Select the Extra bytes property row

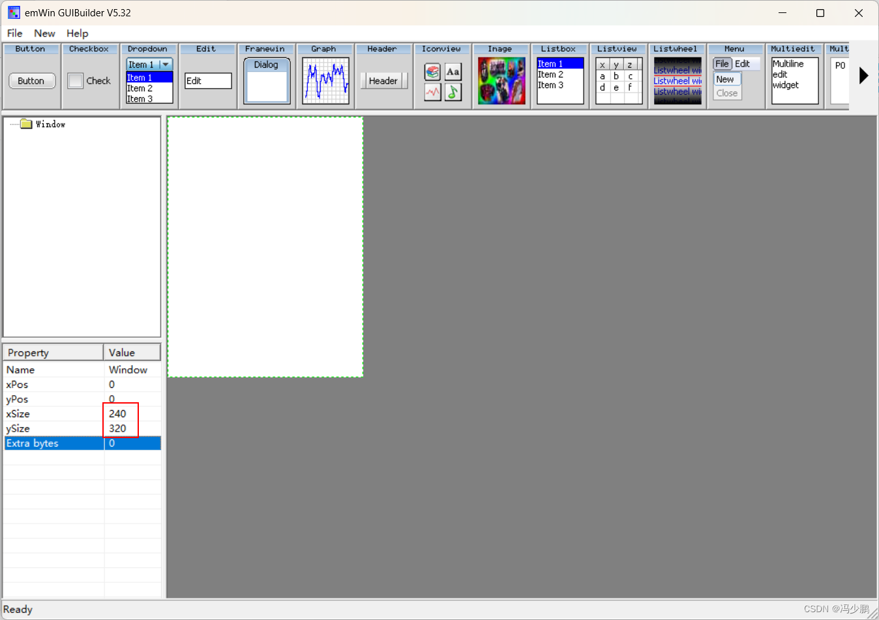[x=52, y=443]
